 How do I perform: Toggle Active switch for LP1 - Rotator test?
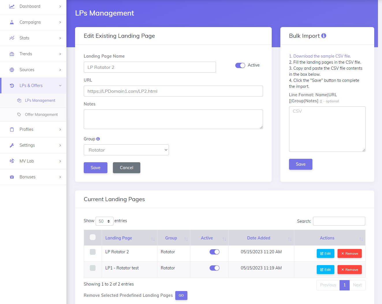click(x=215, y=268)
